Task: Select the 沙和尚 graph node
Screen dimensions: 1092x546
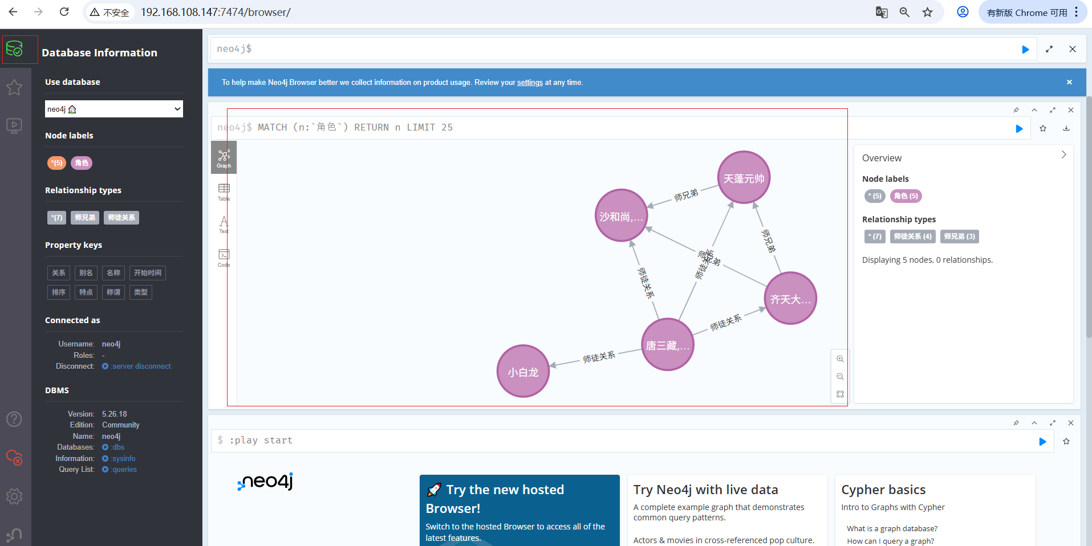Action: tap(622, 216)
